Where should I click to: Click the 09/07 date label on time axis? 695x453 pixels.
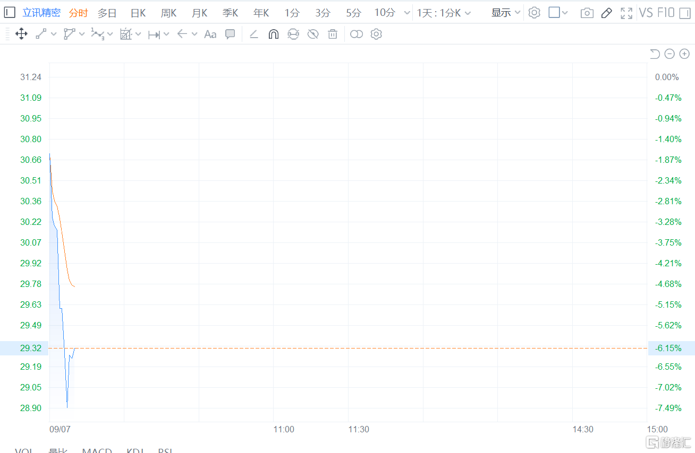tap(60, 429)
